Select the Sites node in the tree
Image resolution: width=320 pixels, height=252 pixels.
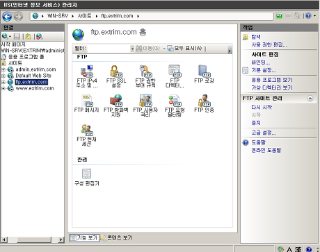click(x=15, y=63)
